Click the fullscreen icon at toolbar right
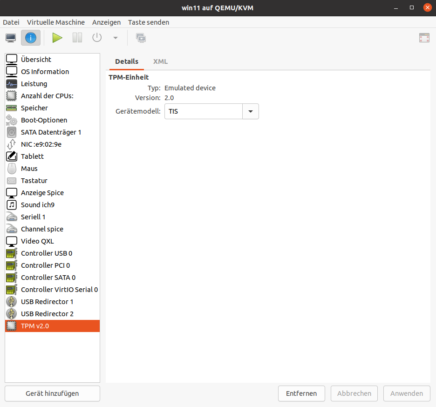 pos(424,38)
